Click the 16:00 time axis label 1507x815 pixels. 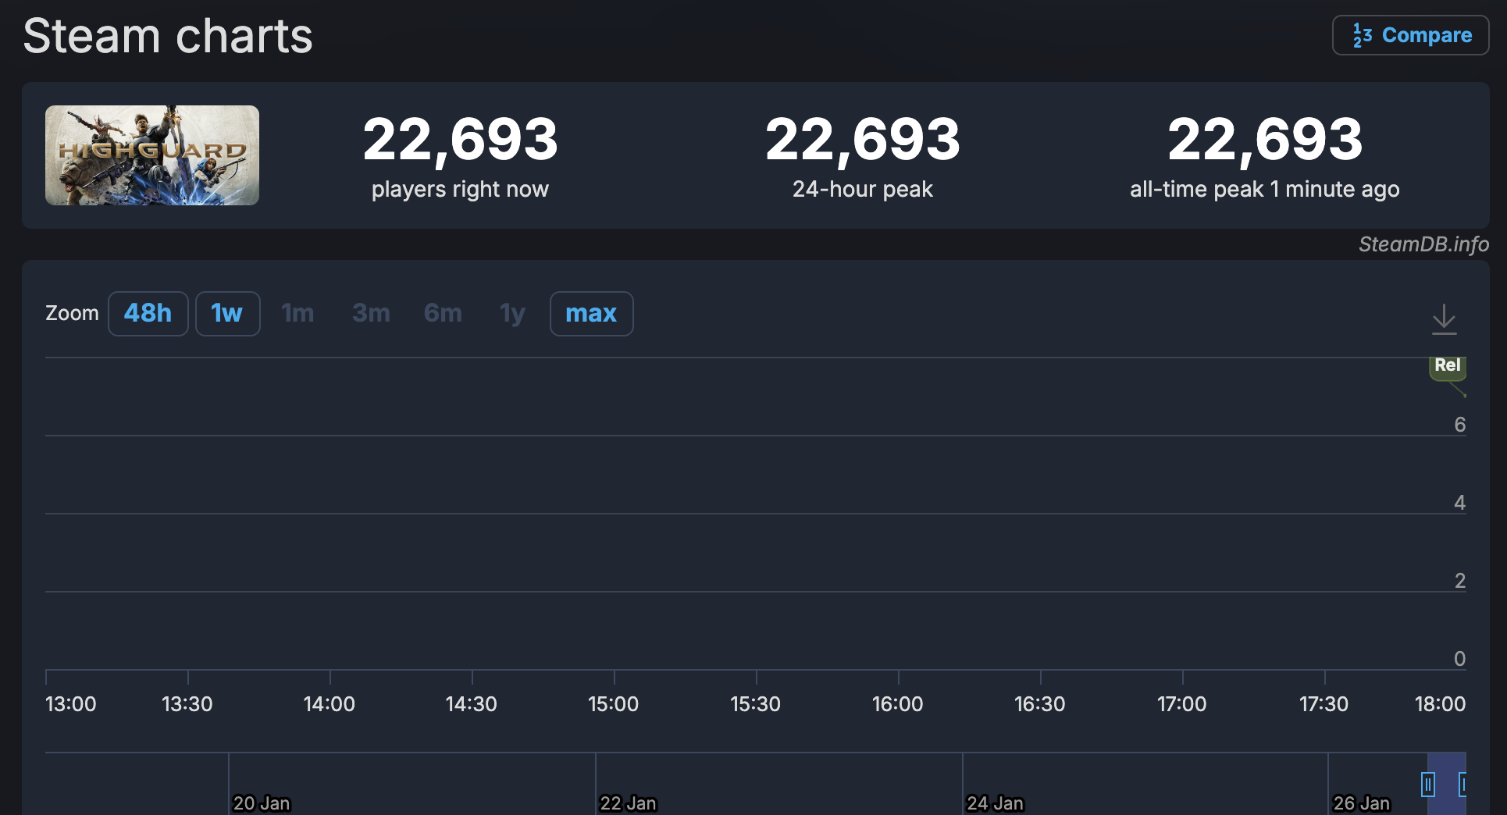(x=897, y=704)
